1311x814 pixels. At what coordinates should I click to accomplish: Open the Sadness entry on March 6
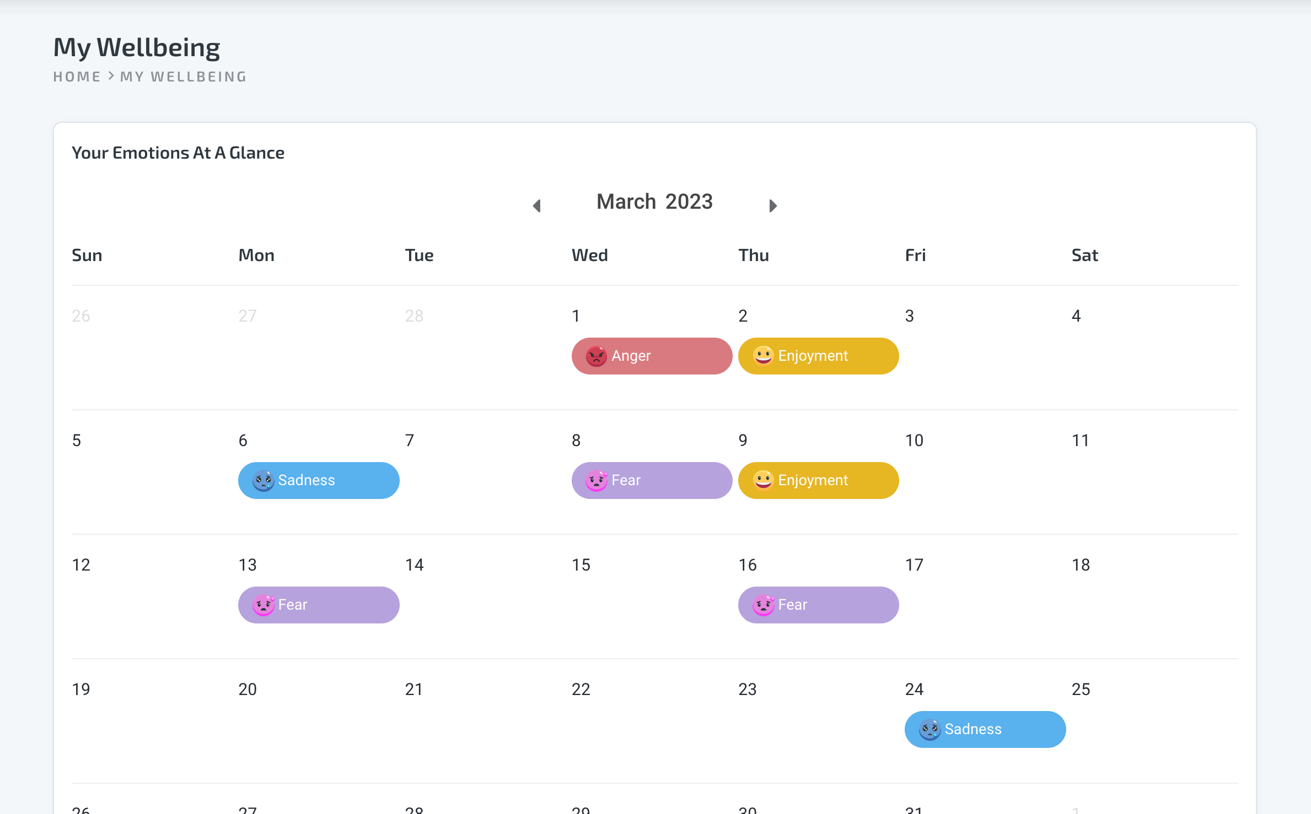coord(319,480)
